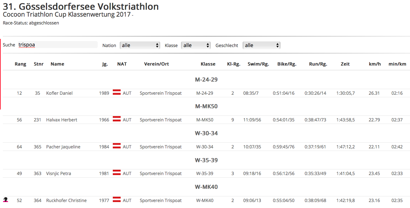
Task: Sort by Zeit column header
Action: [x=345, y=64]
